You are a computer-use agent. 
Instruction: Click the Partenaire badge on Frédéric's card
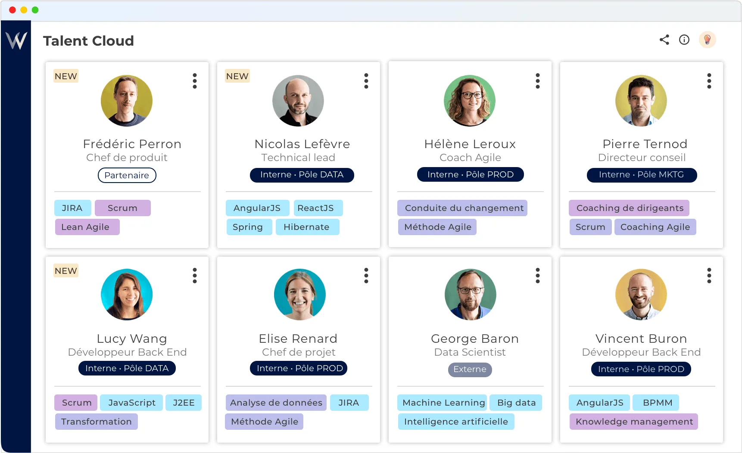pyautogui.click(x=127, y=175)
